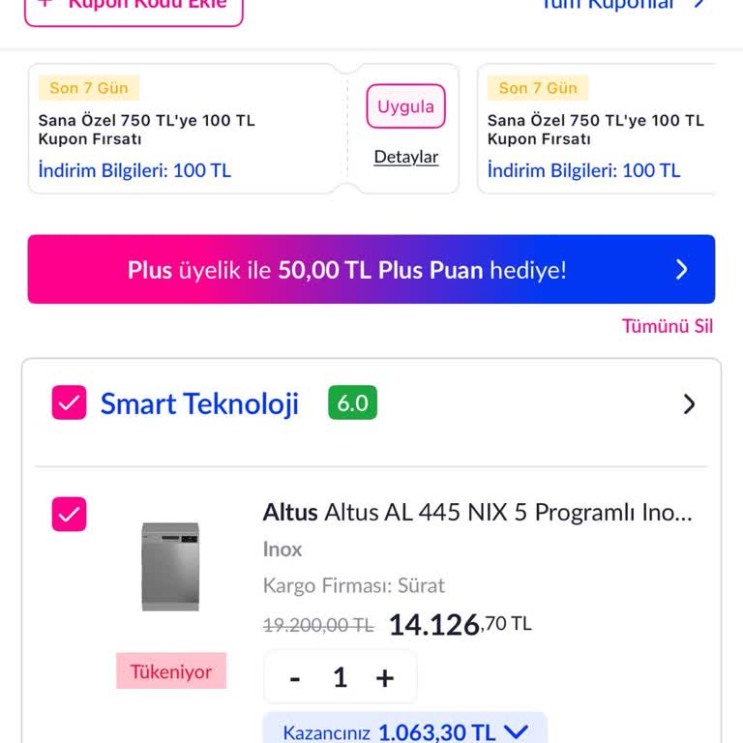Viewport: 743px width, 743px height.
Task: Open the Altus dishwasher product image
Action: [x=170, y=566]
